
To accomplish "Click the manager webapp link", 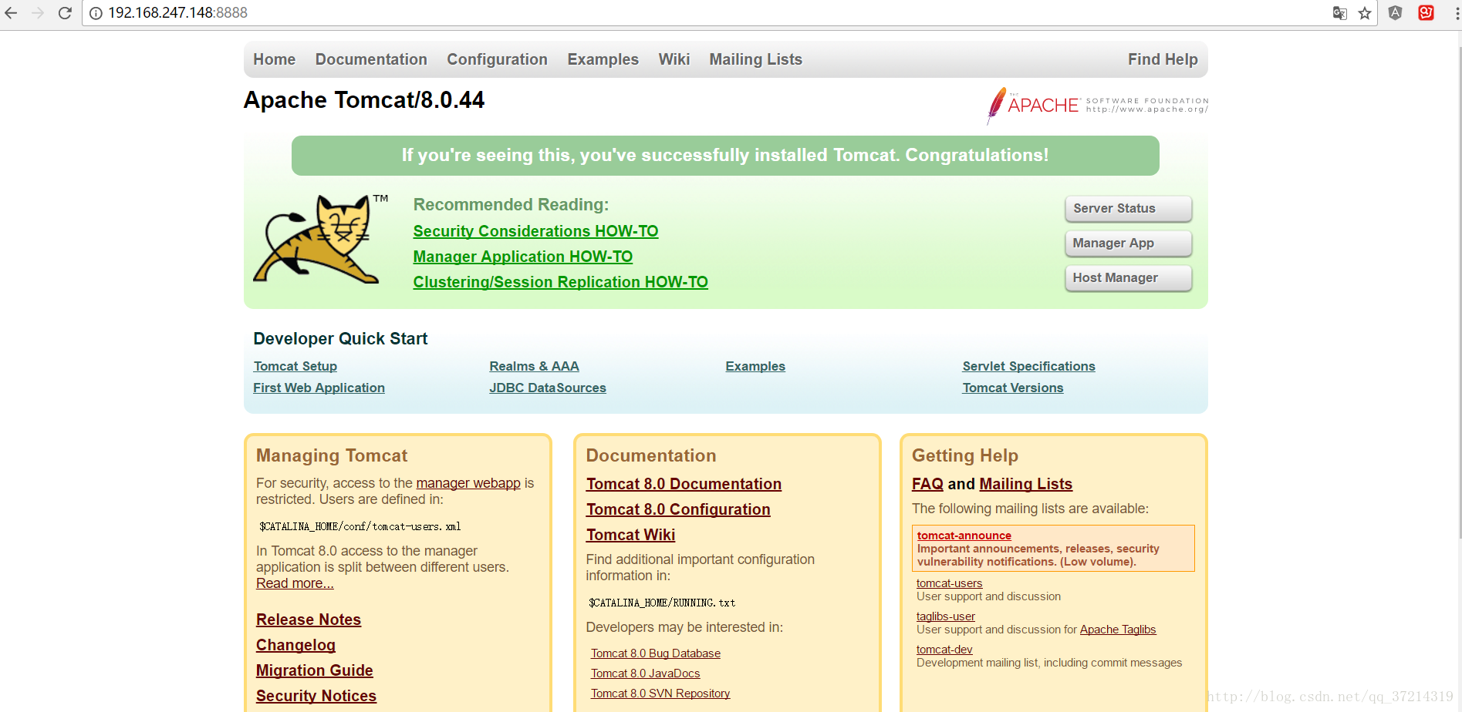I will pyautogui.click(x=468, y=483).
